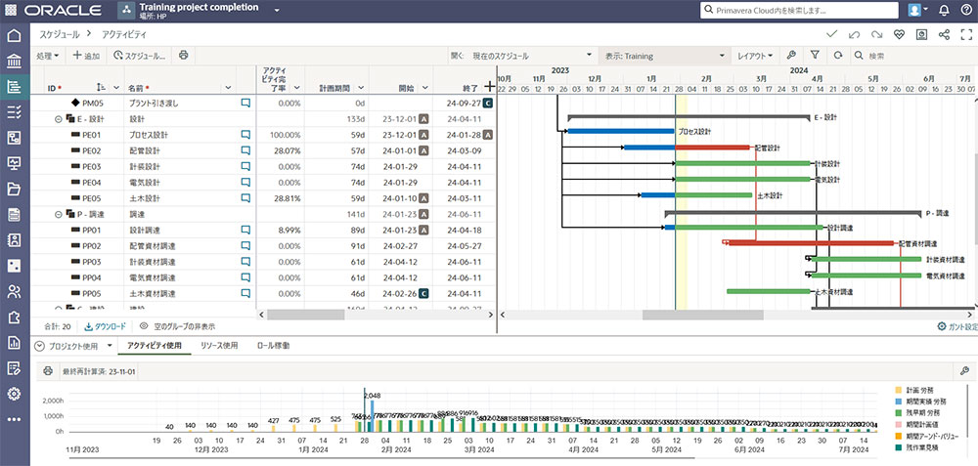Toggle the 期間計画値 legend item

click(917, 424)
